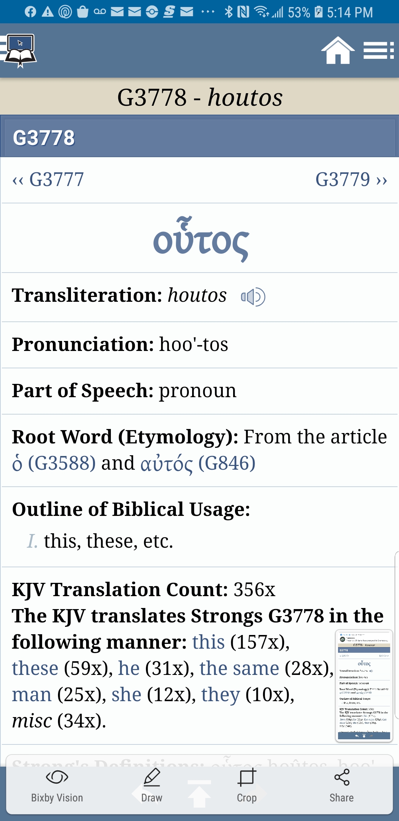View "the same" translation occurrences
The width and height of the screenshot is (399, 821).
point(239,668)
